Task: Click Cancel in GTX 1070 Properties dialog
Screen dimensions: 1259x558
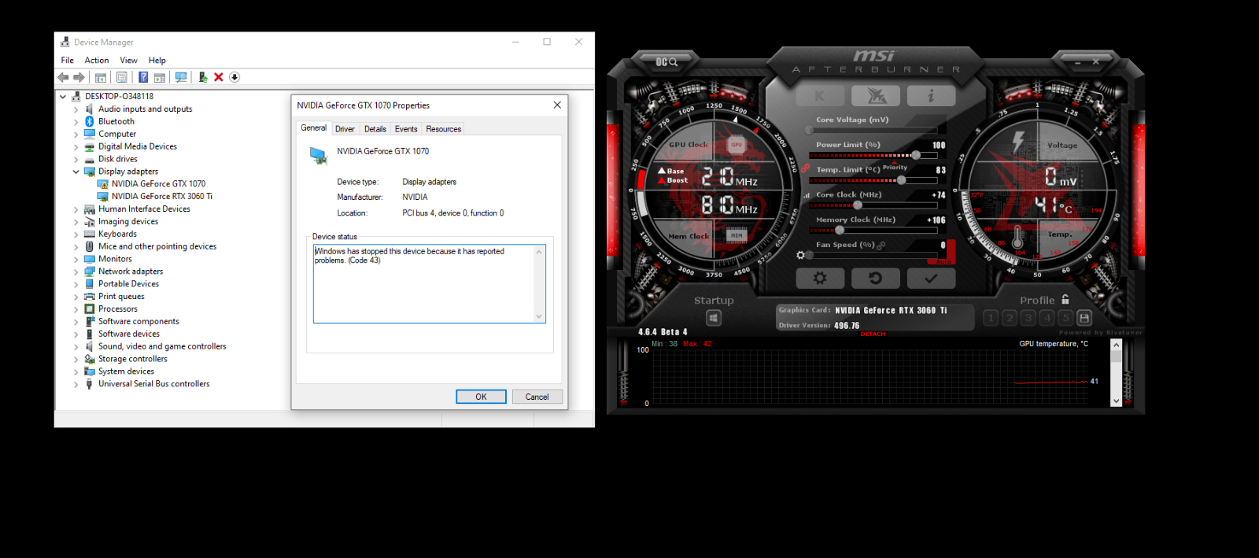Action: [x=537, y=397]
